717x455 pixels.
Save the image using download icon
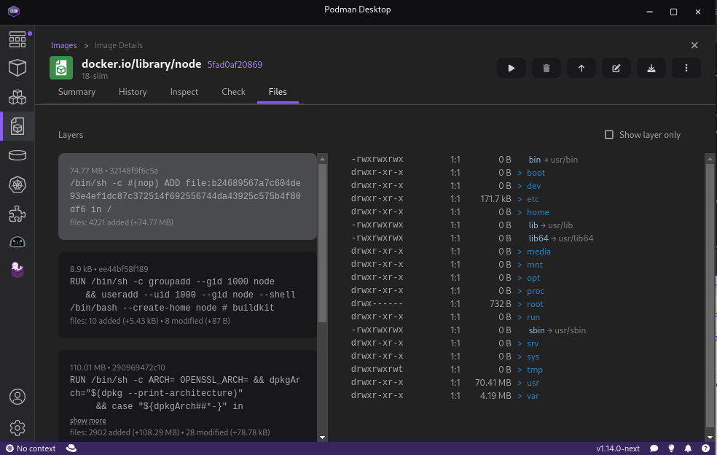click(x=651, y=67)
